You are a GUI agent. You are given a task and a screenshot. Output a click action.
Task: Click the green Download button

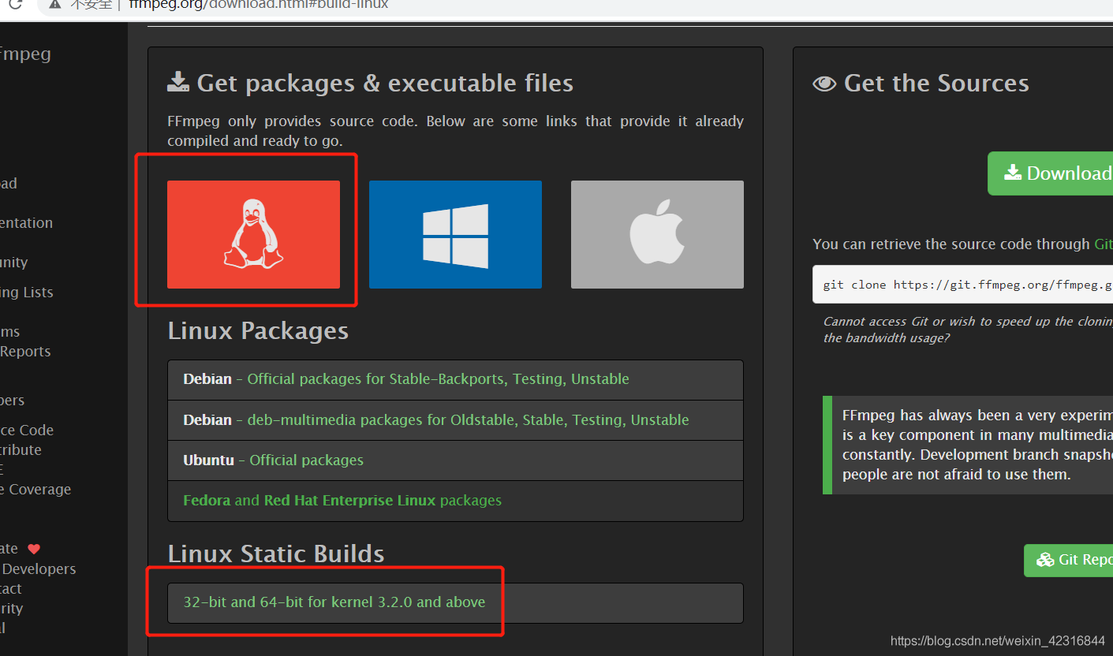pos(1050,173)
